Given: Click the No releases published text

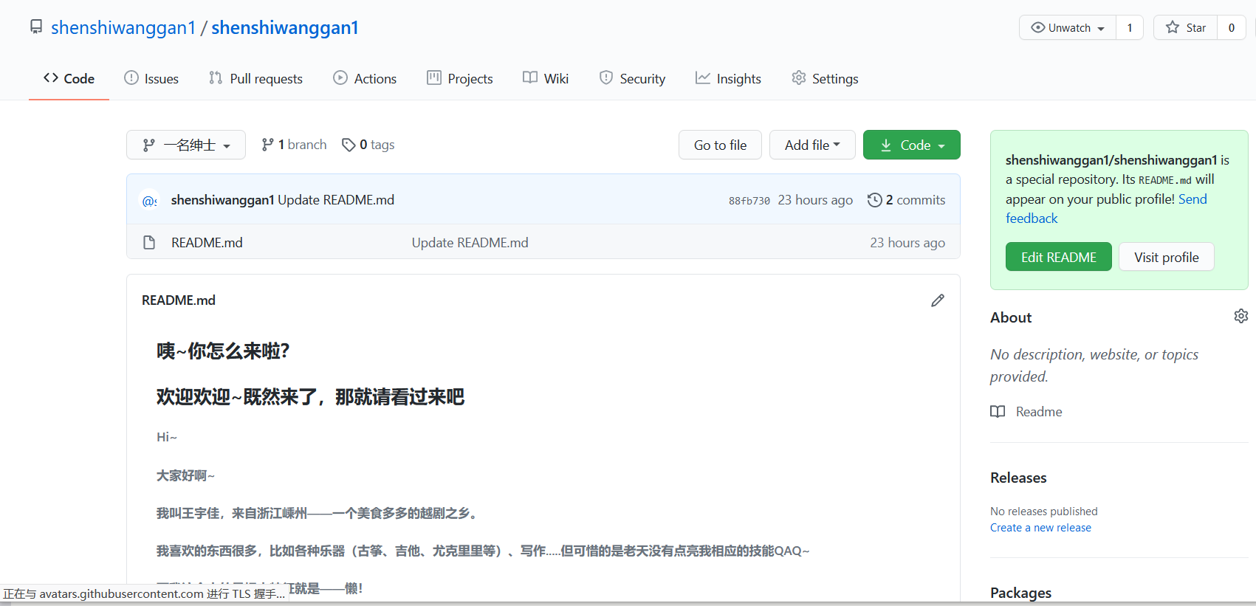Looking at the screenshot, I should [1044, 512].
